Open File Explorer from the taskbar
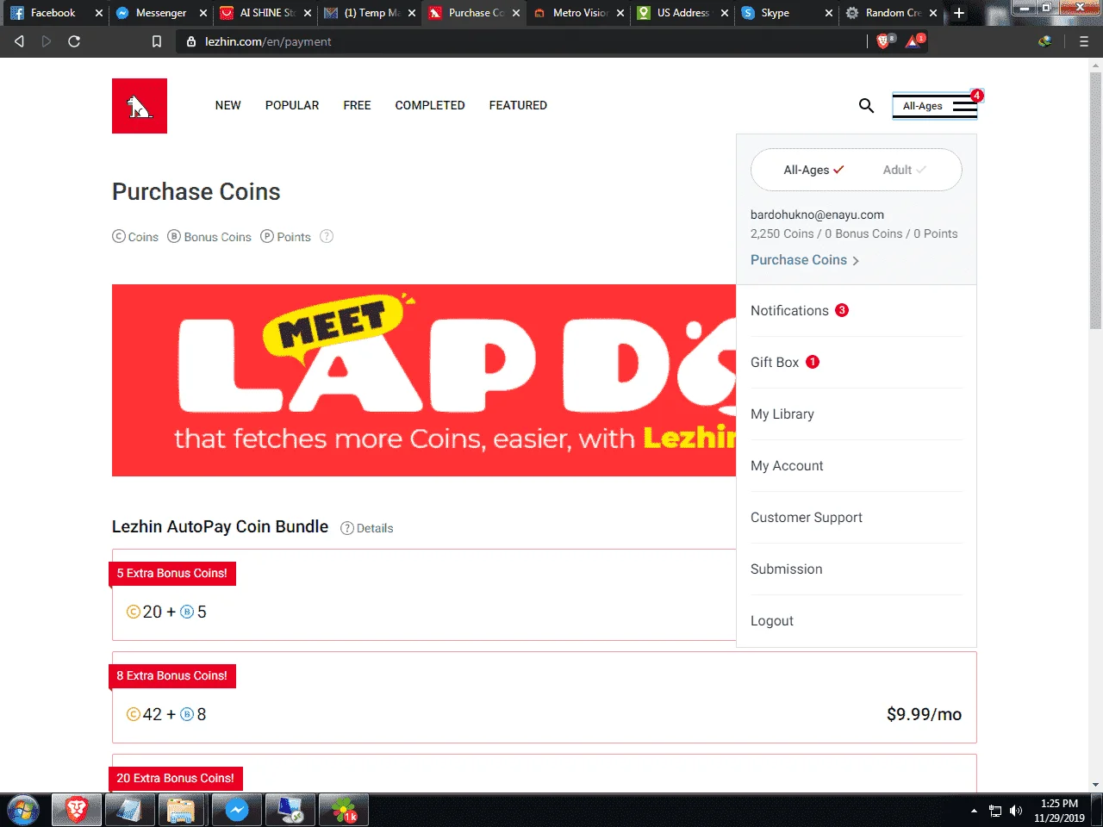The image size is (1103, 827). (182, 811)
